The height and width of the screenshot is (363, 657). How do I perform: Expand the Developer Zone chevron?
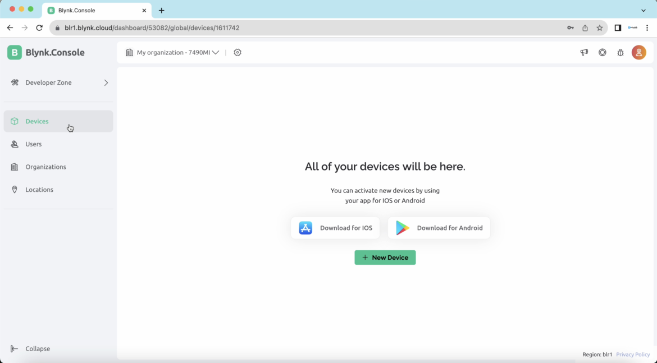(106, 82)
